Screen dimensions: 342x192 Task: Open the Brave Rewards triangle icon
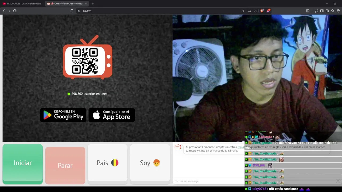point(268,11)
